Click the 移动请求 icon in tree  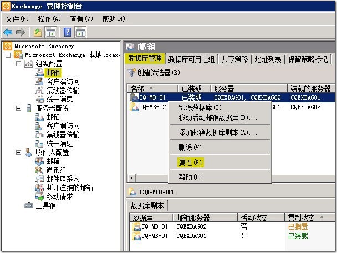coord(39,197)
